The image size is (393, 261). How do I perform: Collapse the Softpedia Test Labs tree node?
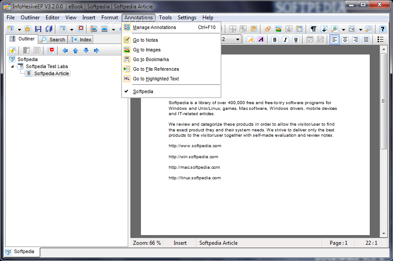[x=12, y=67]
